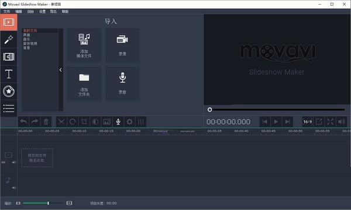Click the zoom out small frame icon

(x=18, y=203)
